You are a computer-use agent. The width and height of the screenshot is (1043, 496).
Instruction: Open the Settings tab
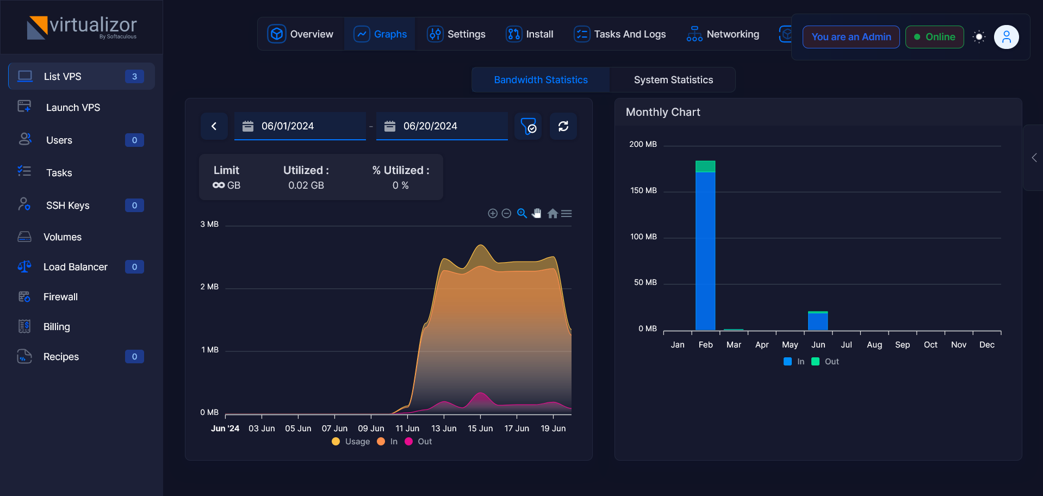(x=456, y=34)
